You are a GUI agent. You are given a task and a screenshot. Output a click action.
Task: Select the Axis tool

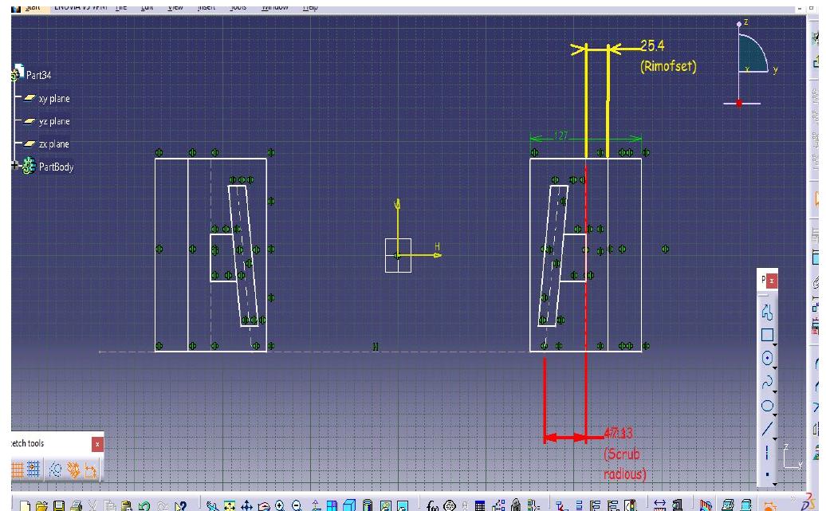point(767,452)
